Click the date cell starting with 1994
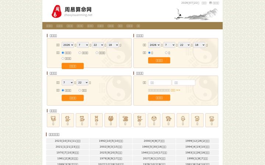 (x=197, y=147)
